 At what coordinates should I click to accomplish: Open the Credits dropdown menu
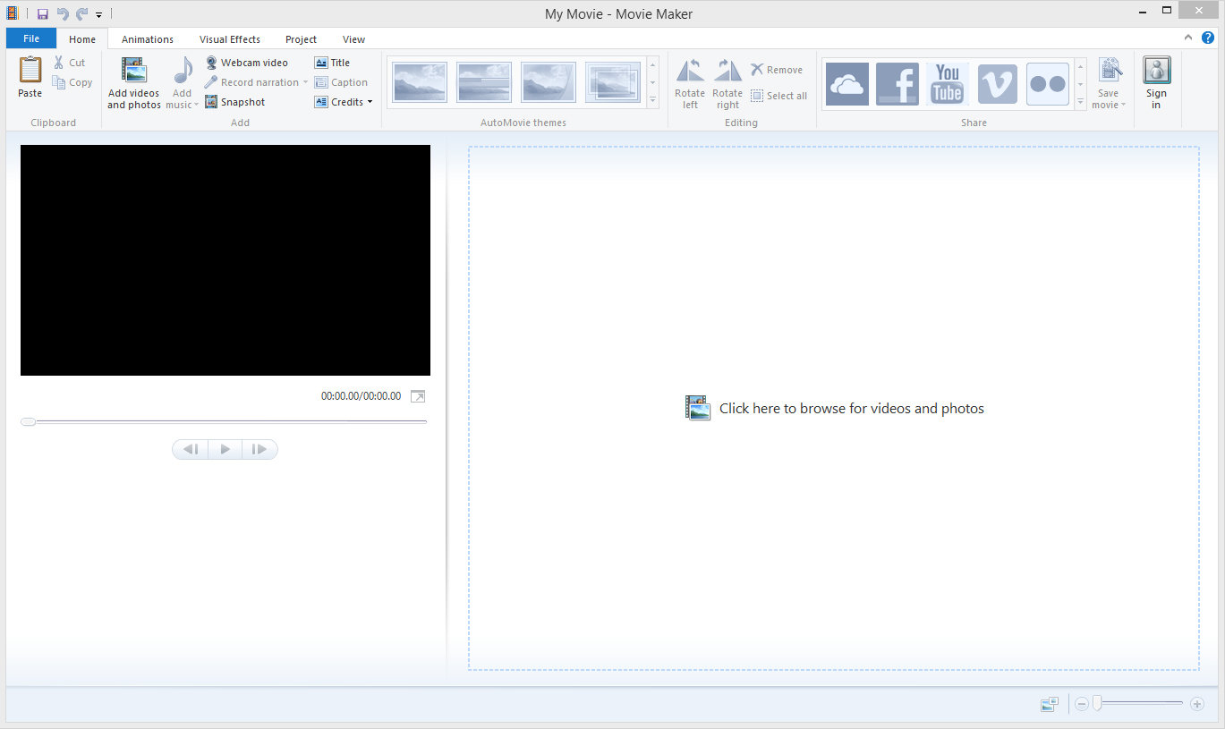click(x=344, y=102)
